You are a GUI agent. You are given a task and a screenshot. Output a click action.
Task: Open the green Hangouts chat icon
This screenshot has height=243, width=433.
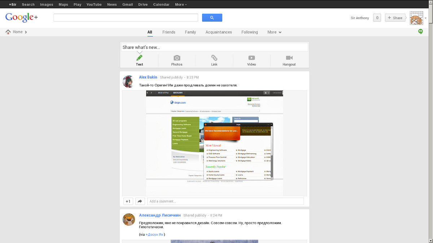click(x=420, y=32)
